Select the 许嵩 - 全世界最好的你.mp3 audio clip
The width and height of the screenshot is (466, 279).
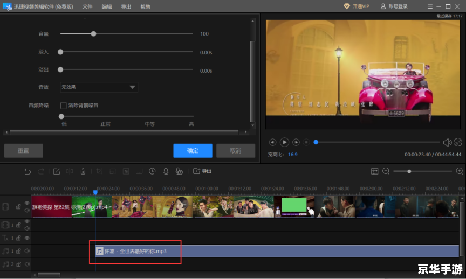point(277,251)
